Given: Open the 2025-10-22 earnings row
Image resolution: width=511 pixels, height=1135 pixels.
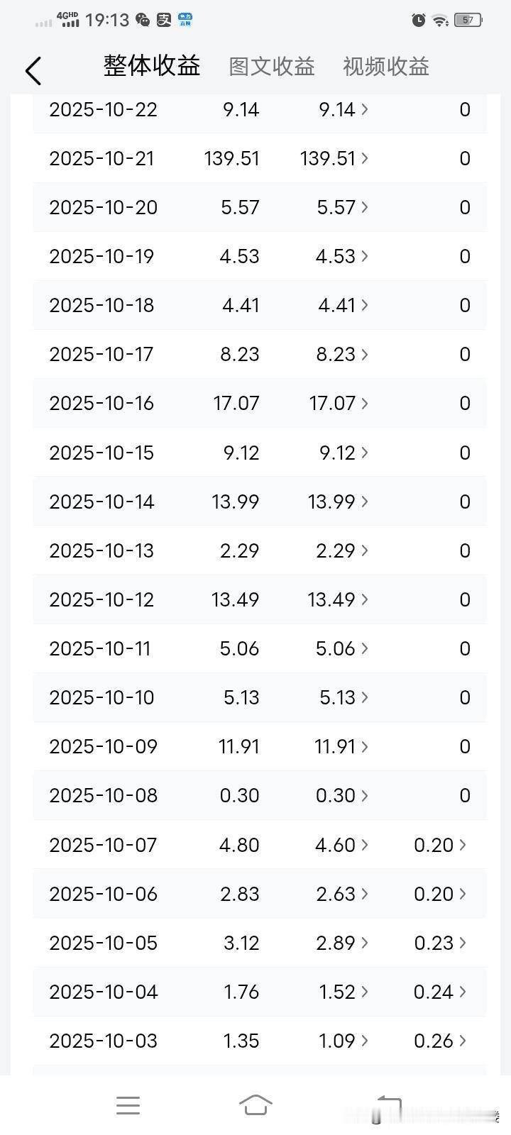Looking at the screenshot, I should (260, 110).
